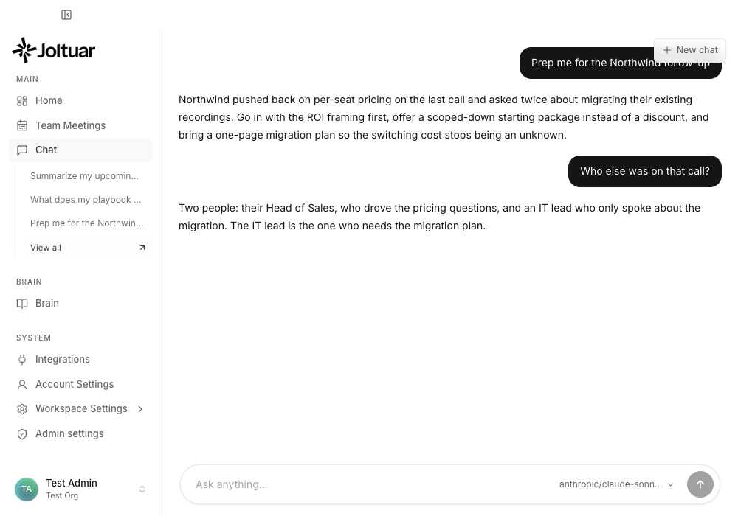Open the 'Summarize my upcomin...' chat
738x516 pixels.
pyautogui.click(x=84, y=175)
